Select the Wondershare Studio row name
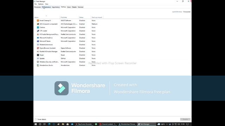The image size is (225, 126). (46, 65)
